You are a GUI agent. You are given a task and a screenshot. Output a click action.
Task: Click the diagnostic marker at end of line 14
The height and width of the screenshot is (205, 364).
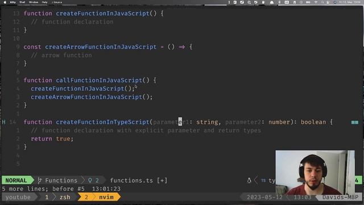[x=355, y=122]
